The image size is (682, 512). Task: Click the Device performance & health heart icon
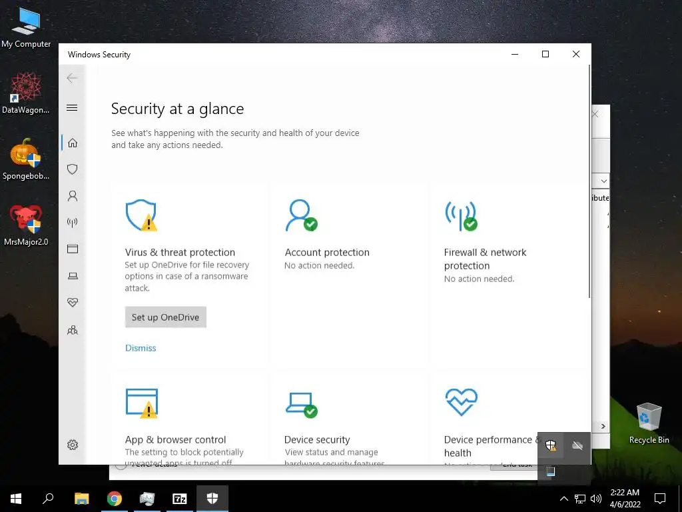(x=462, y=402)
